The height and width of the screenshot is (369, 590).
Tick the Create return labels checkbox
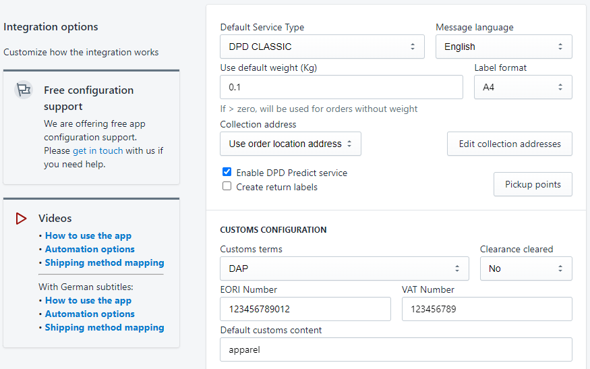(227, 186)
